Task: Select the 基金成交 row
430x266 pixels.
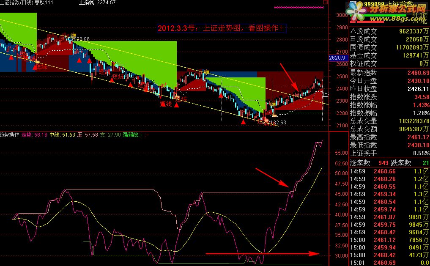Action: pos(390,55)
